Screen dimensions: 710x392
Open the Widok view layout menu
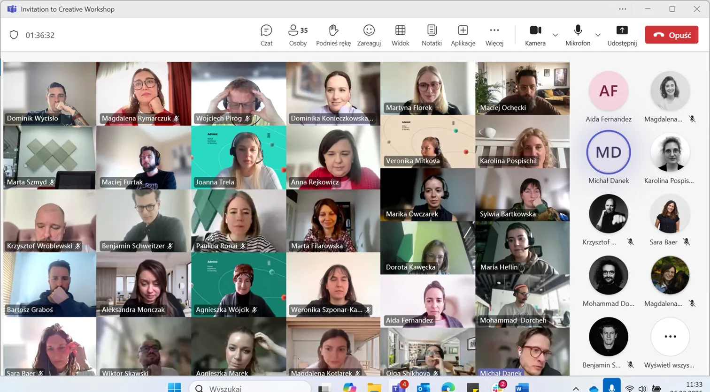(400, 35)
